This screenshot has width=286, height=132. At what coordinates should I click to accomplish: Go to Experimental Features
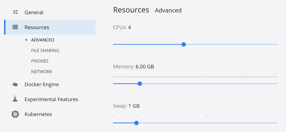tap(51, 99)
